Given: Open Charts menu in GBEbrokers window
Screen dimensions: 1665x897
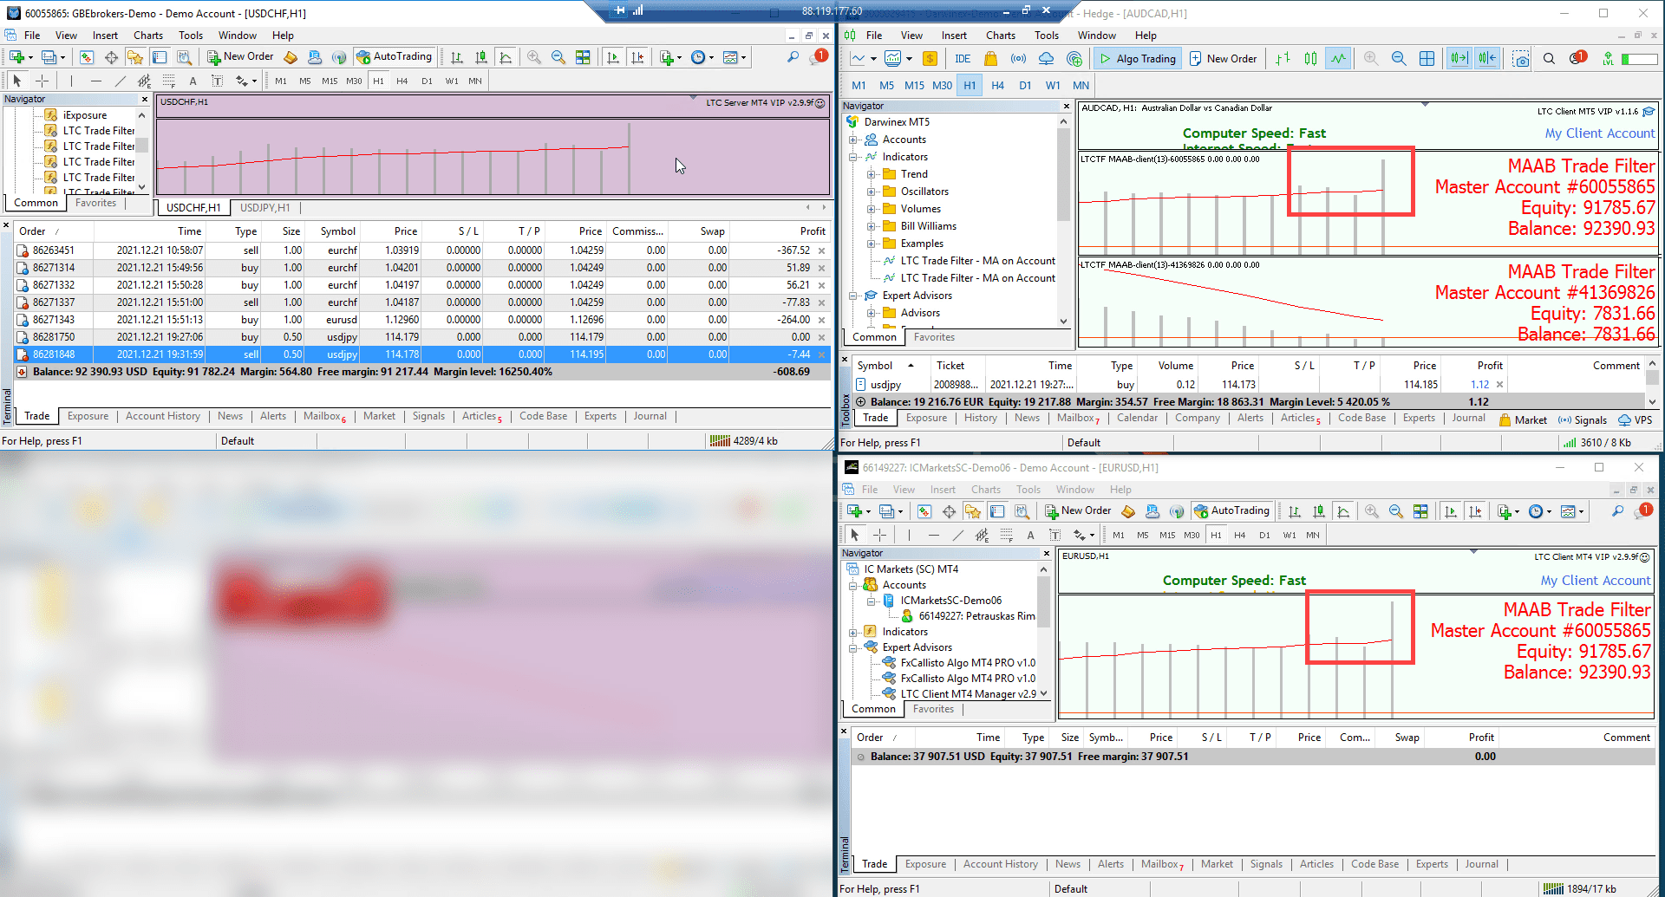Looking at the screenshot, I should tap(148, 36).
